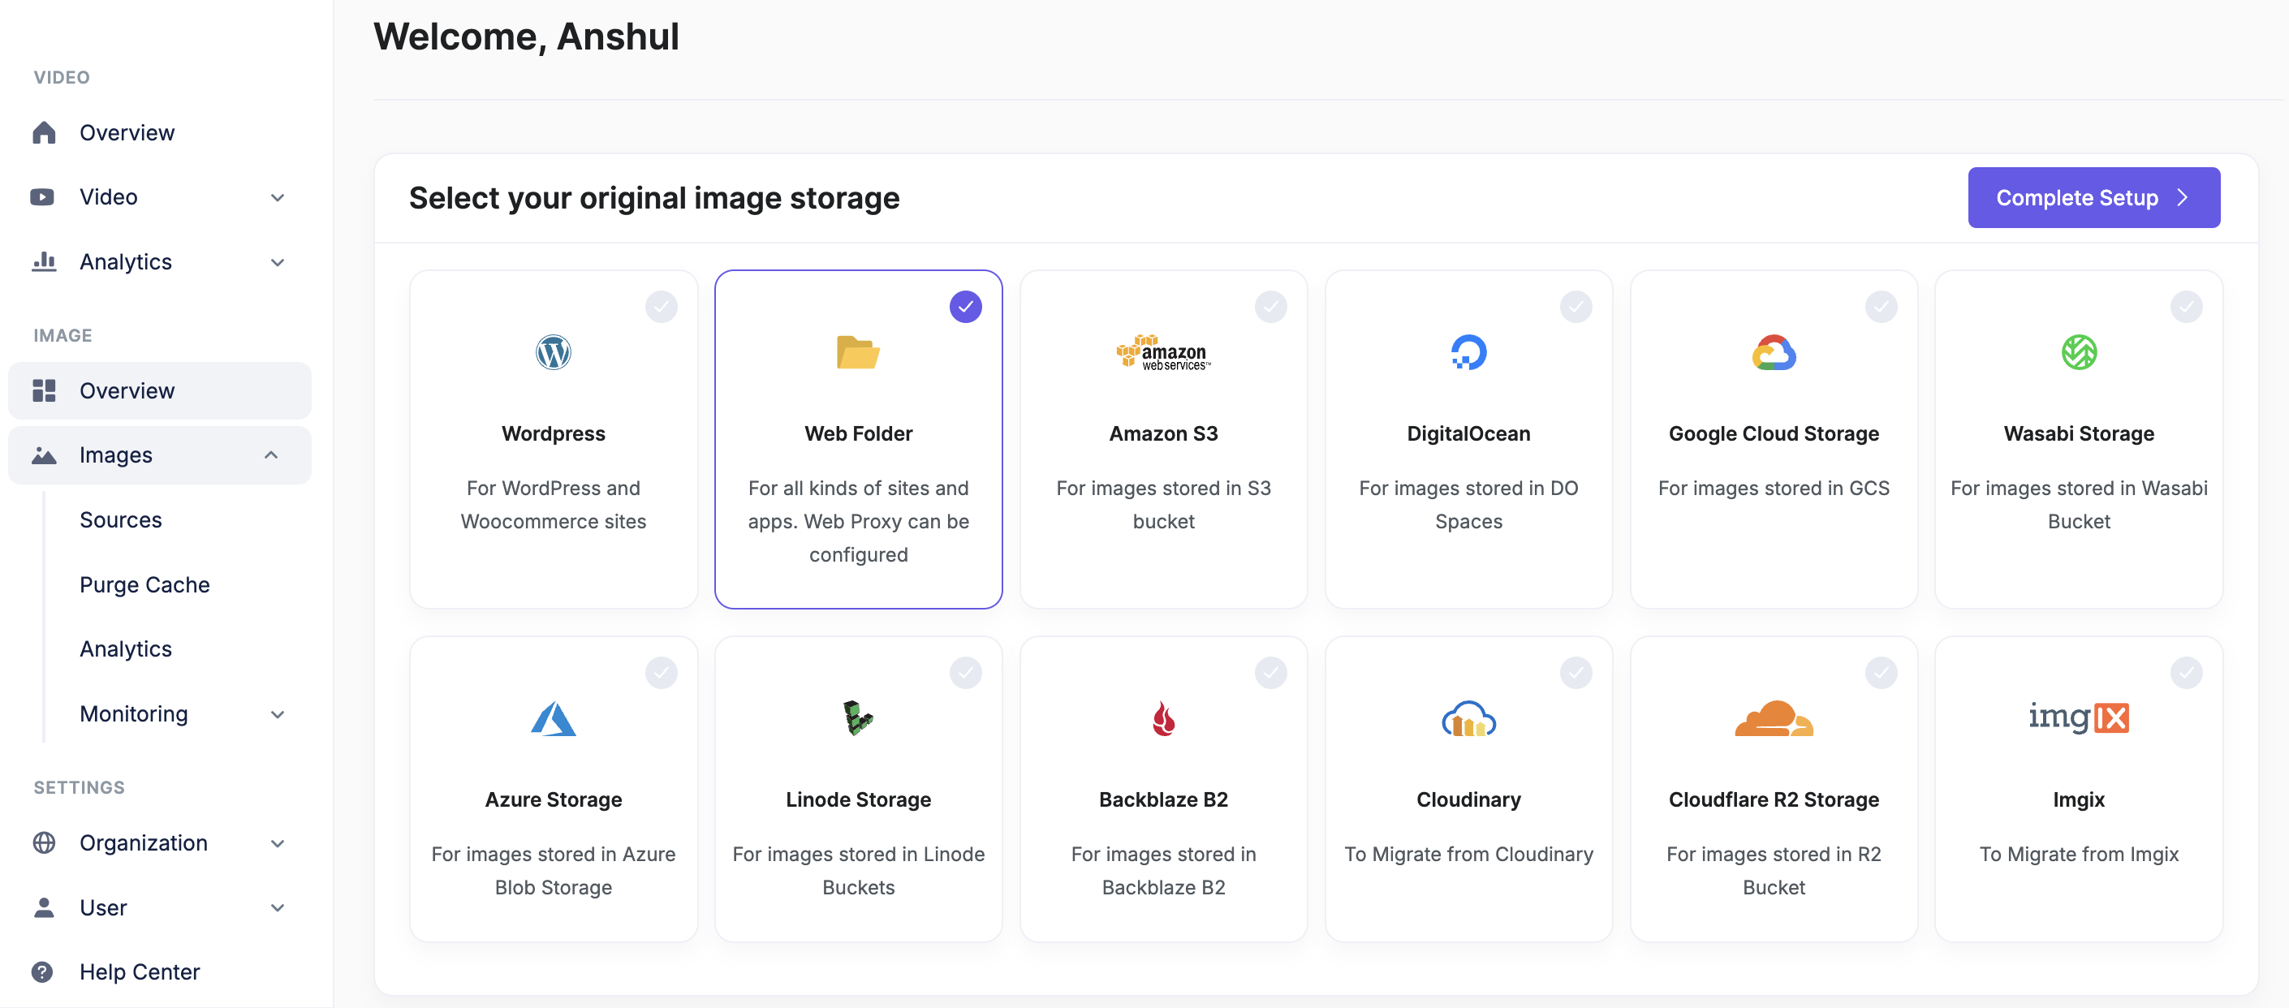This screenshot has height=1008, width=2289.
Task: Open Sources under Images
Action: (121, 519)
